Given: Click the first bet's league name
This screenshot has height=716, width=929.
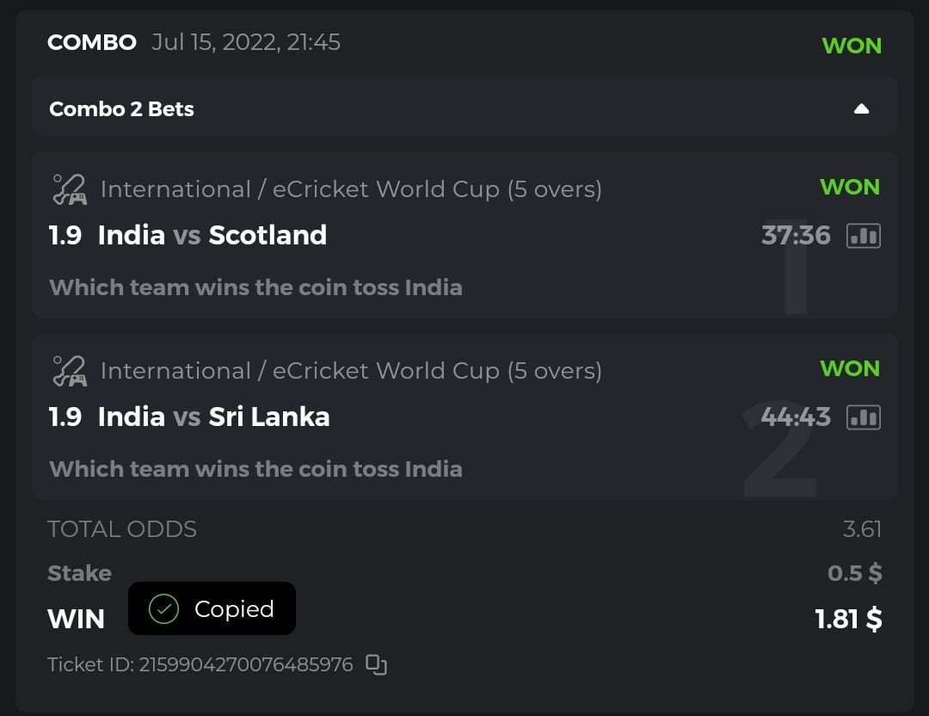Looking at the screenshot, I should (351, 189).
